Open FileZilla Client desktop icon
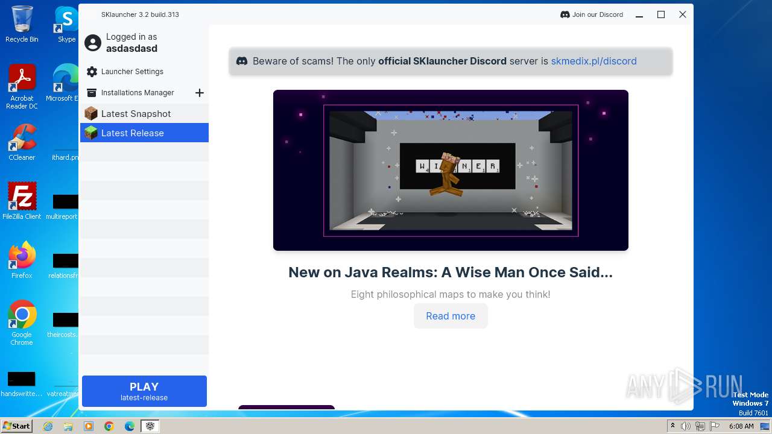The image size is (772, 434). [22, 201]
